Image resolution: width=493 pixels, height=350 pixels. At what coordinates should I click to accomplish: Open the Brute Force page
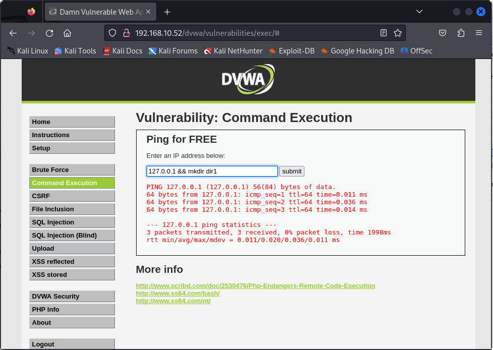pyautogui.click(x=72, y=170)
